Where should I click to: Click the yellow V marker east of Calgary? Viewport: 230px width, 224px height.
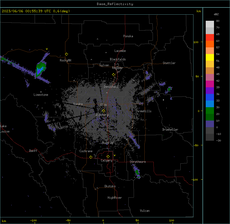pyautogui.click(x=114, y=155)
